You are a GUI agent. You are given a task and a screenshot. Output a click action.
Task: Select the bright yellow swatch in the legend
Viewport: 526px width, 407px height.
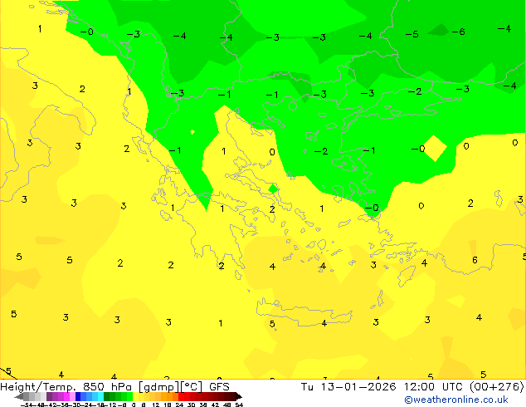pyautogui.click(x=135, y=396)
